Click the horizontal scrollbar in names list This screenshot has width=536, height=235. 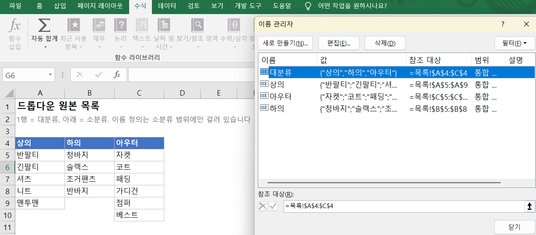tap(384, 182)
